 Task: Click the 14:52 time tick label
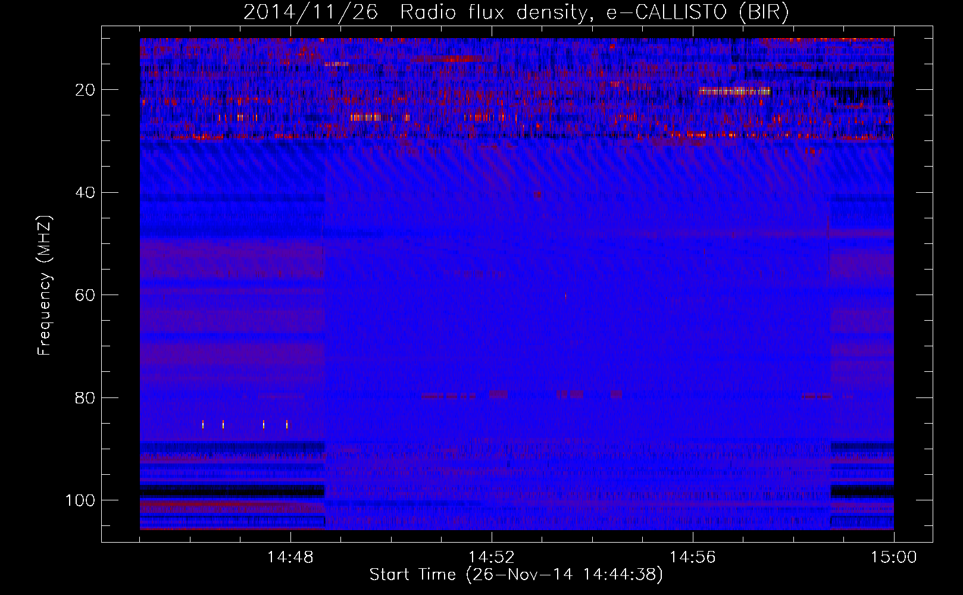click(x=492, y=558)
